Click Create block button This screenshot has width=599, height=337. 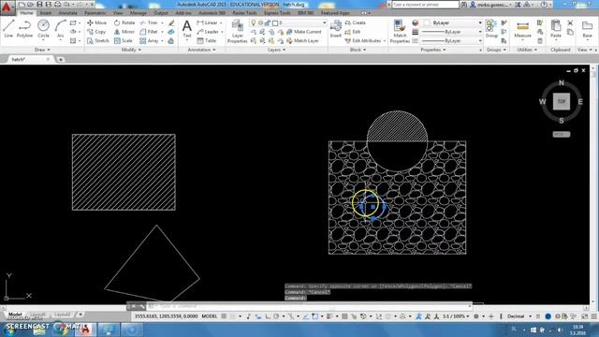tap(356, 22)
